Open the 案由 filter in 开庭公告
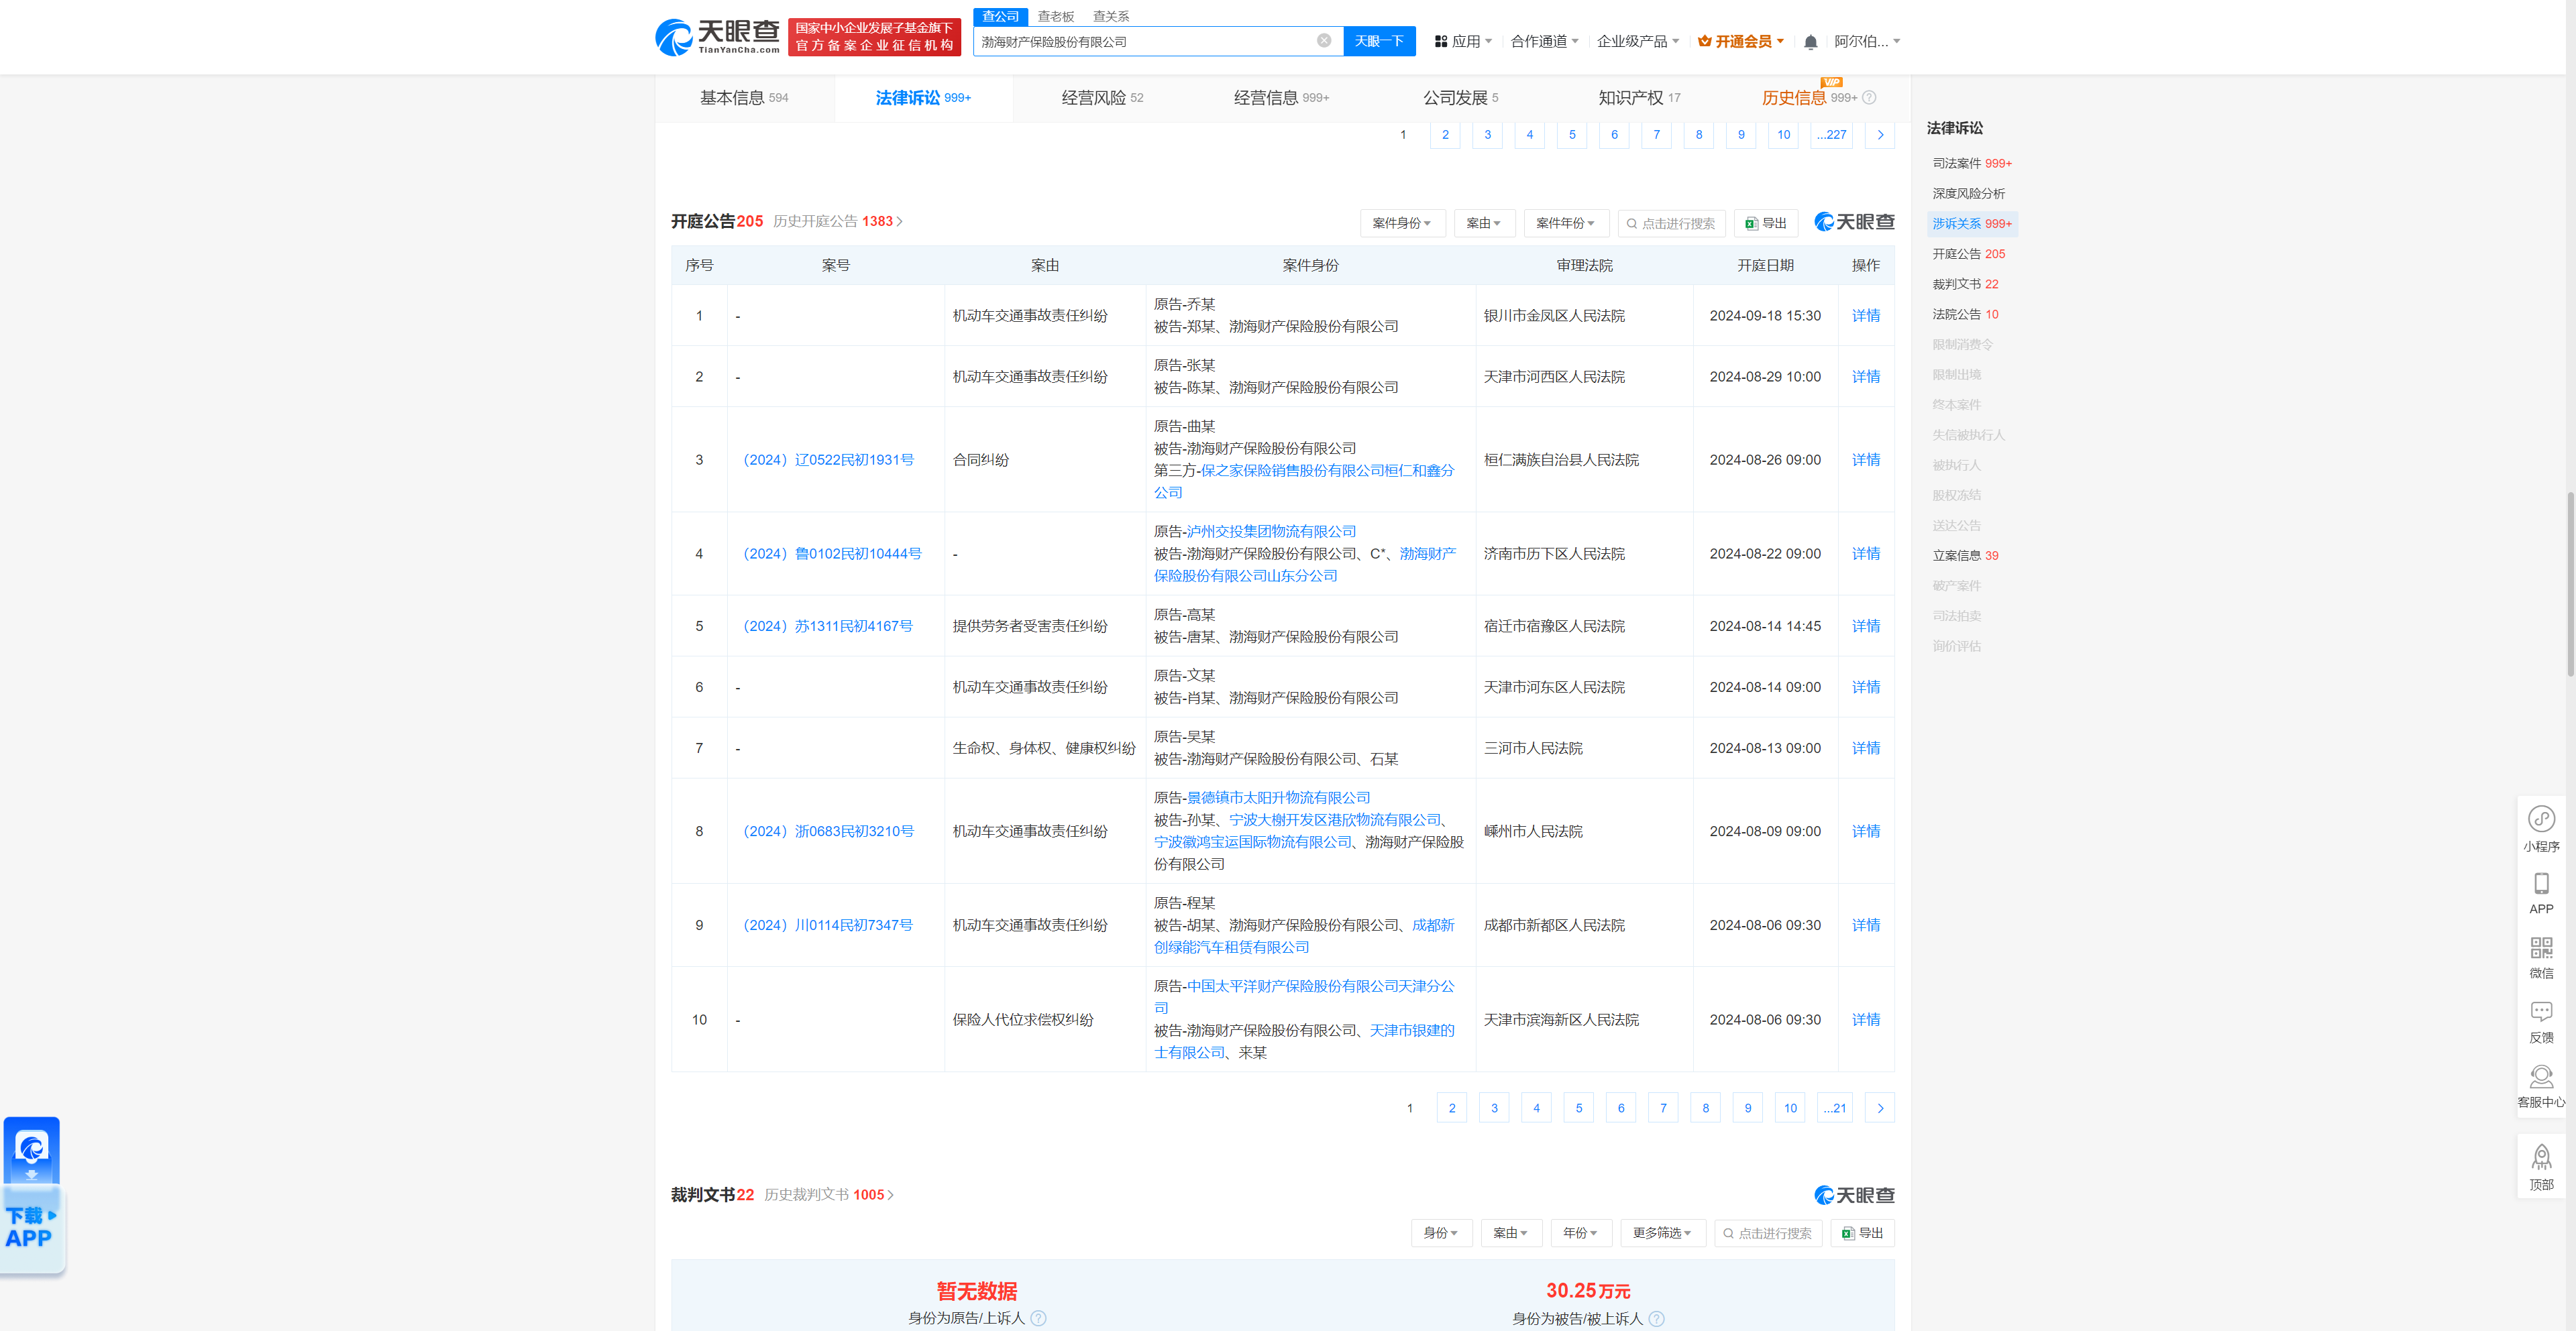2576x1331 pixels. (1484, 223)
